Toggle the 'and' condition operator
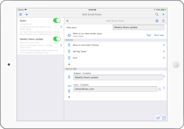Screen dimensions: 184x129 (x=69, y=86)
